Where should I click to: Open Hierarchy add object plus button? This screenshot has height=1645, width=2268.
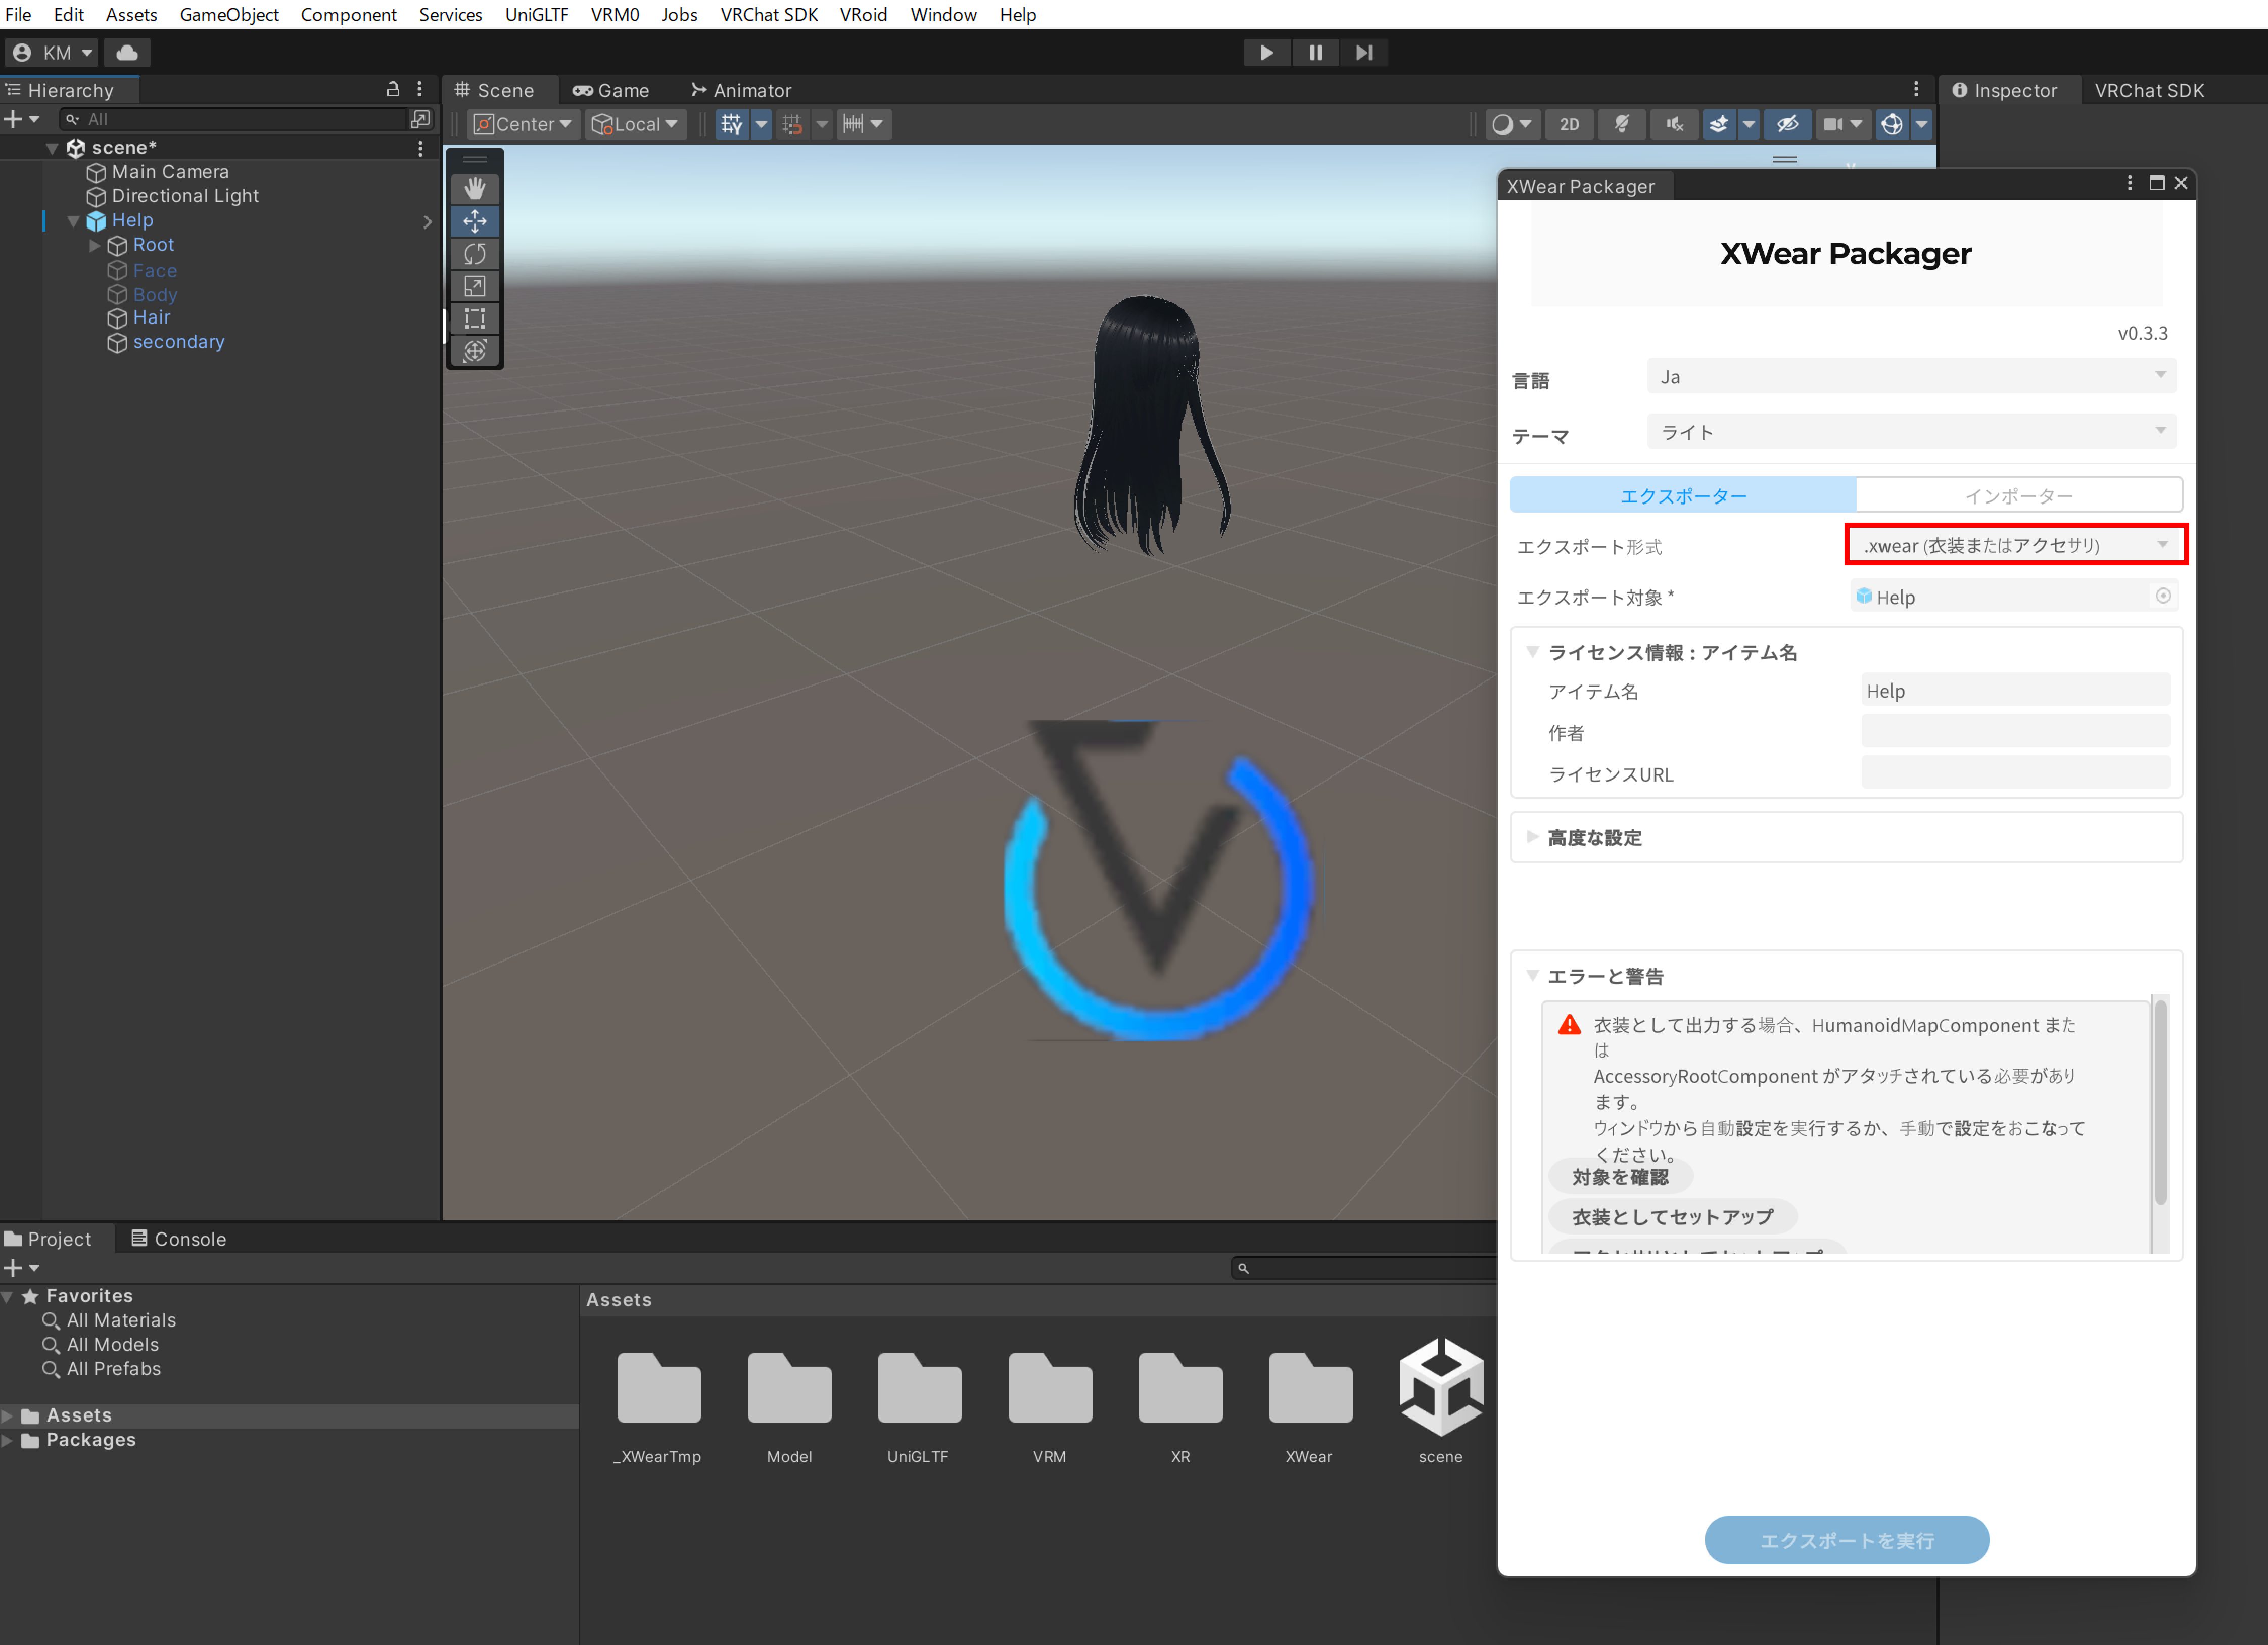click(21, 119)
